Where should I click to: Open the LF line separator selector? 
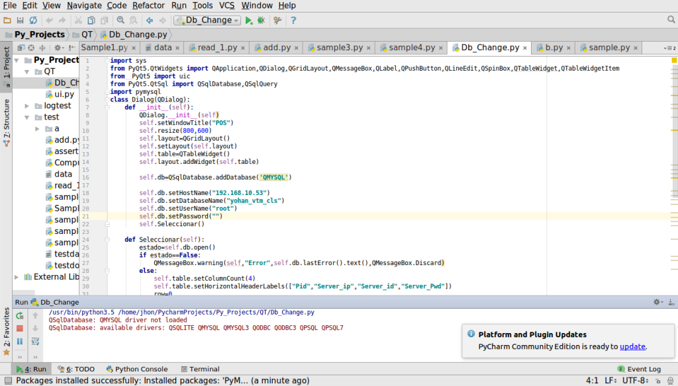[610, 381]
